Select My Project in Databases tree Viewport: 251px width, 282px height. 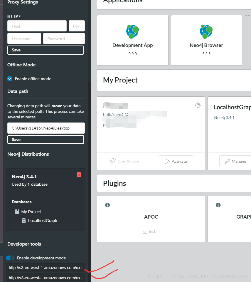[31, 212]
